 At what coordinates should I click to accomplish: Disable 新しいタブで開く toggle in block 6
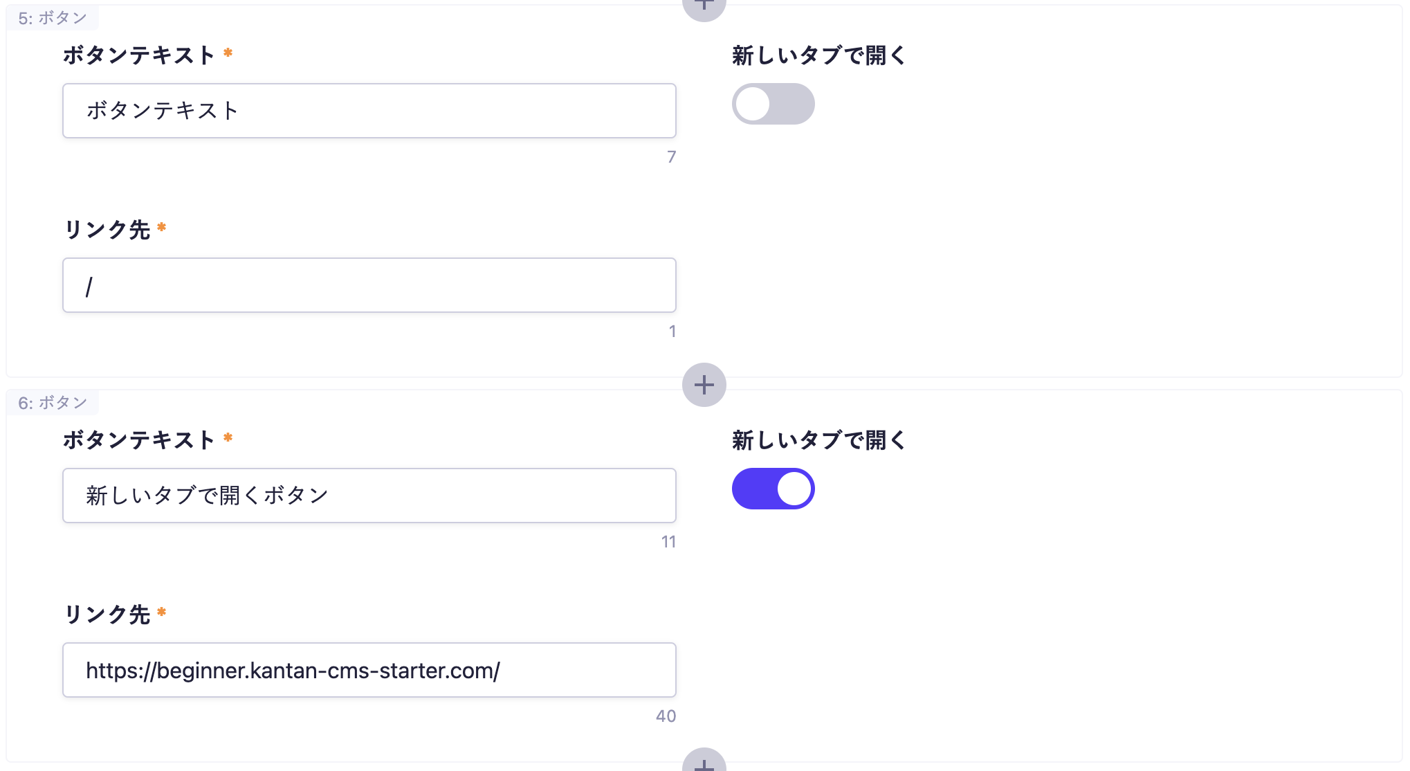(773, 489)
